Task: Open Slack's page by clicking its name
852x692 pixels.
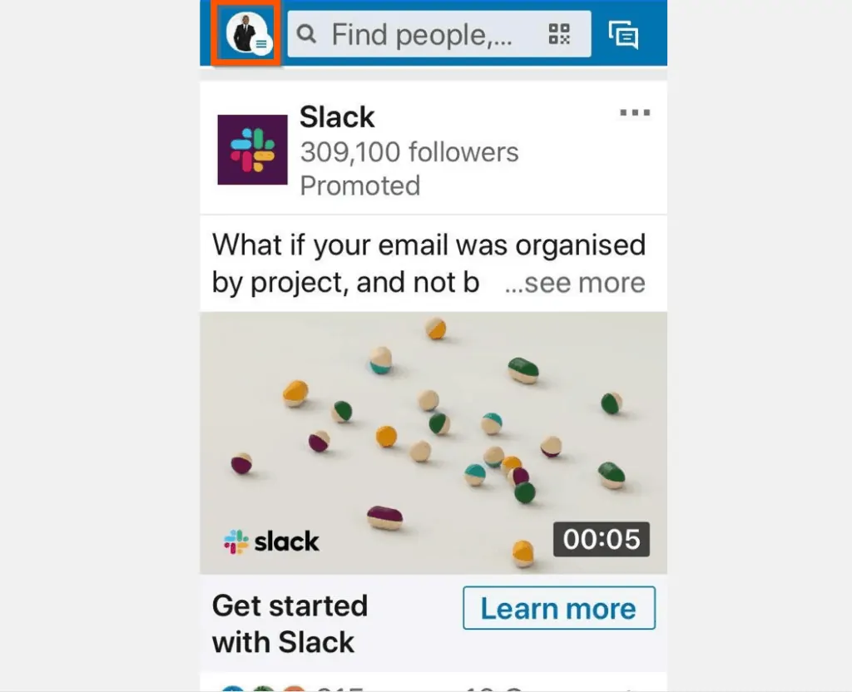Action: 336,117
